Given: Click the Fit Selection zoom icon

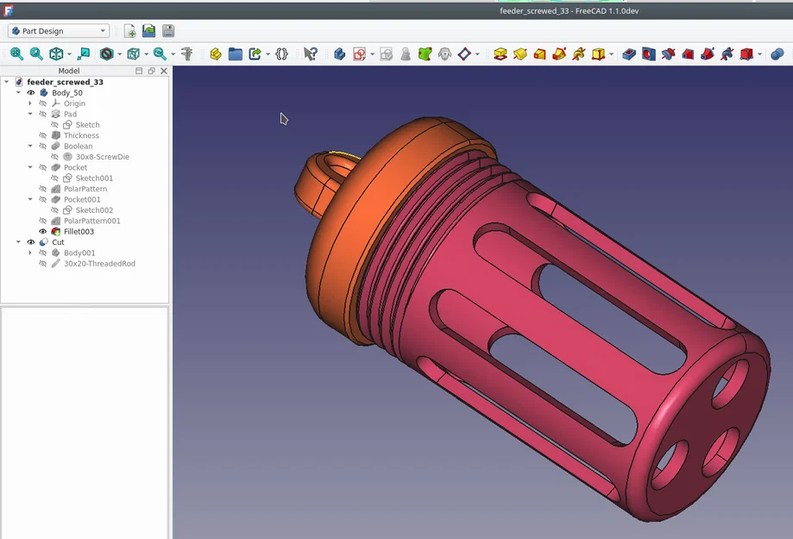Looking at the screenshot, I should pos(36,53).
